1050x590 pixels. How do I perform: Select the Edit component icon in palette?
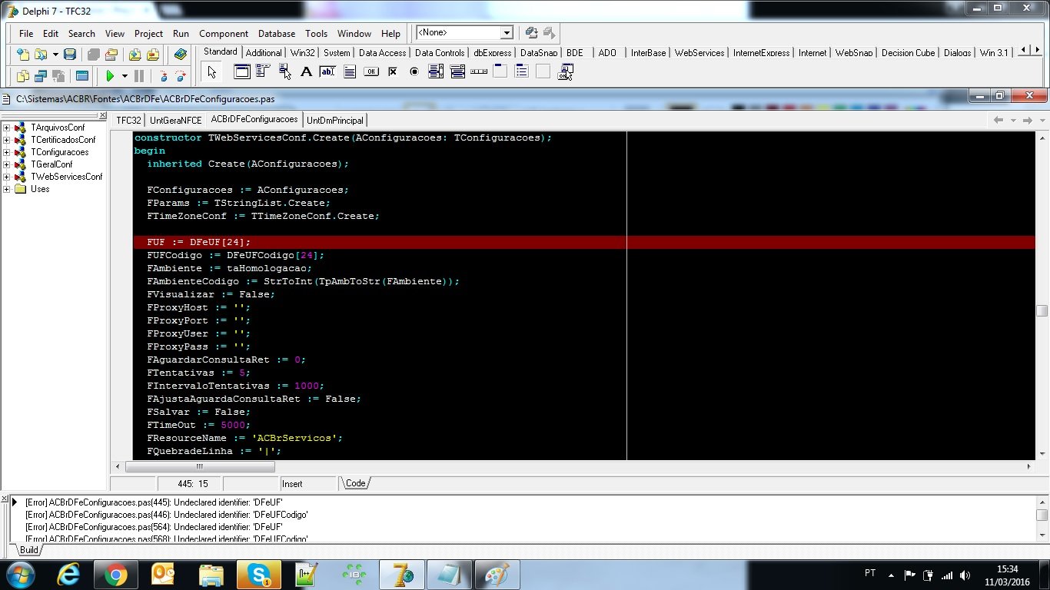point(327,71)
